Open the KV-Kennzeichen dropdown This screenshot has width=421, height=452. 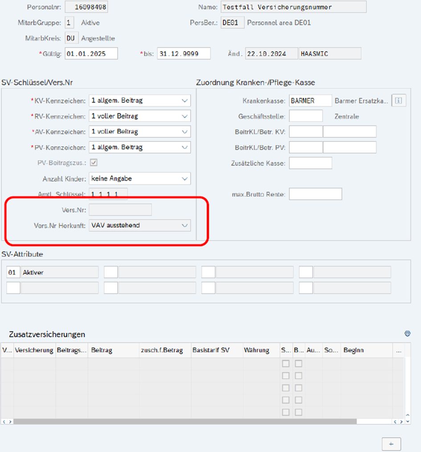click(x=184, y=101)
